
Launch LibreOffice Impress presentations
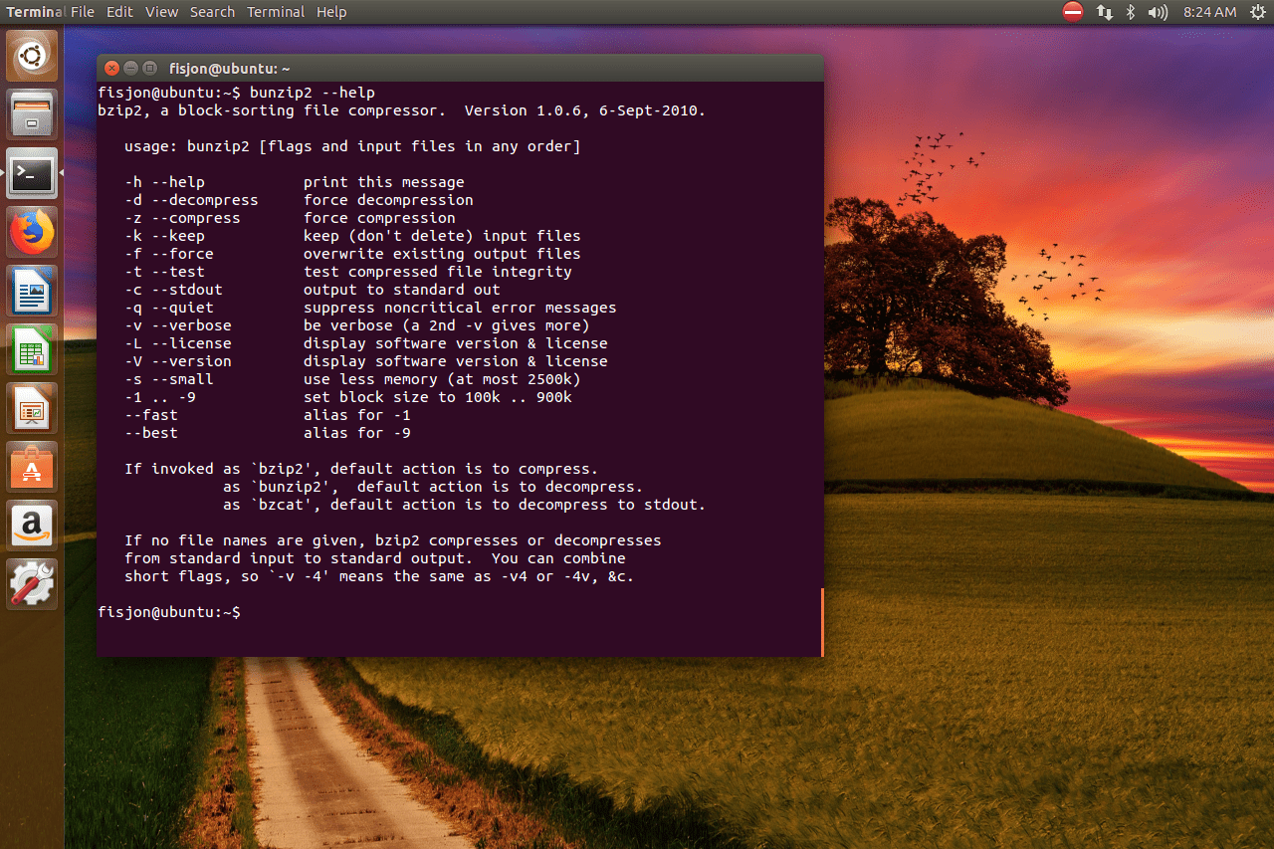click(32, 409)
